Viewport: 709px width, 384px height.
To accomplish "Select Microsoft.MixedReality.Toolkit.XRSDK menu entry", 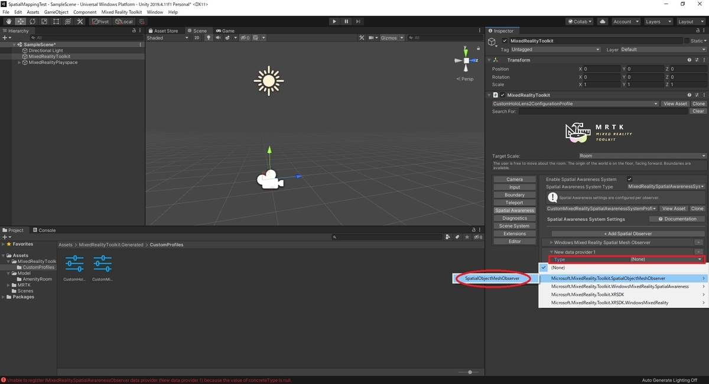I will click(624, 294).
